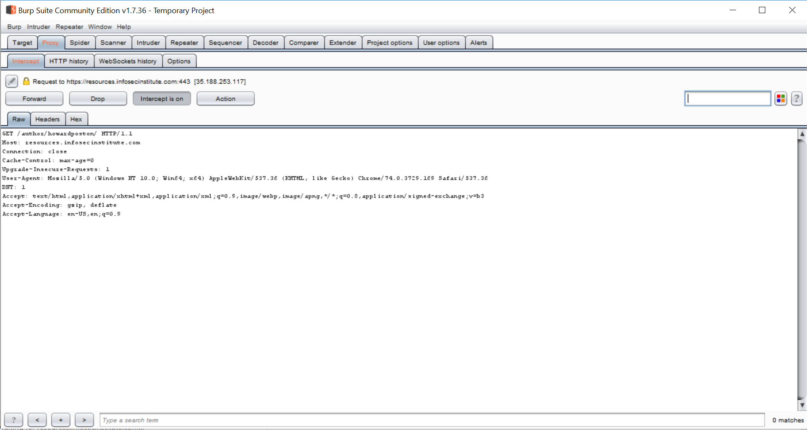Screen dimensions: 807x430
Task: Open the colored highlight picker icon
Action: [x=781, y=99]
